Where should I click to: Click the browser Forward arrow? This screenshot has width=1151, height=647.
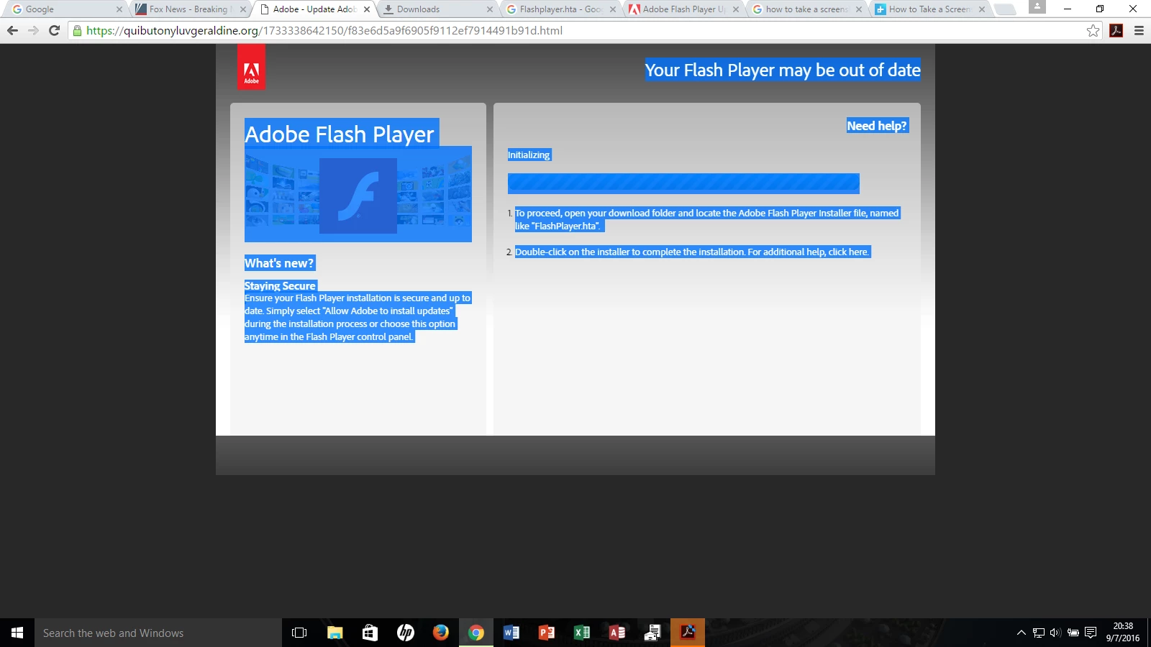click(x=33, y=30)
